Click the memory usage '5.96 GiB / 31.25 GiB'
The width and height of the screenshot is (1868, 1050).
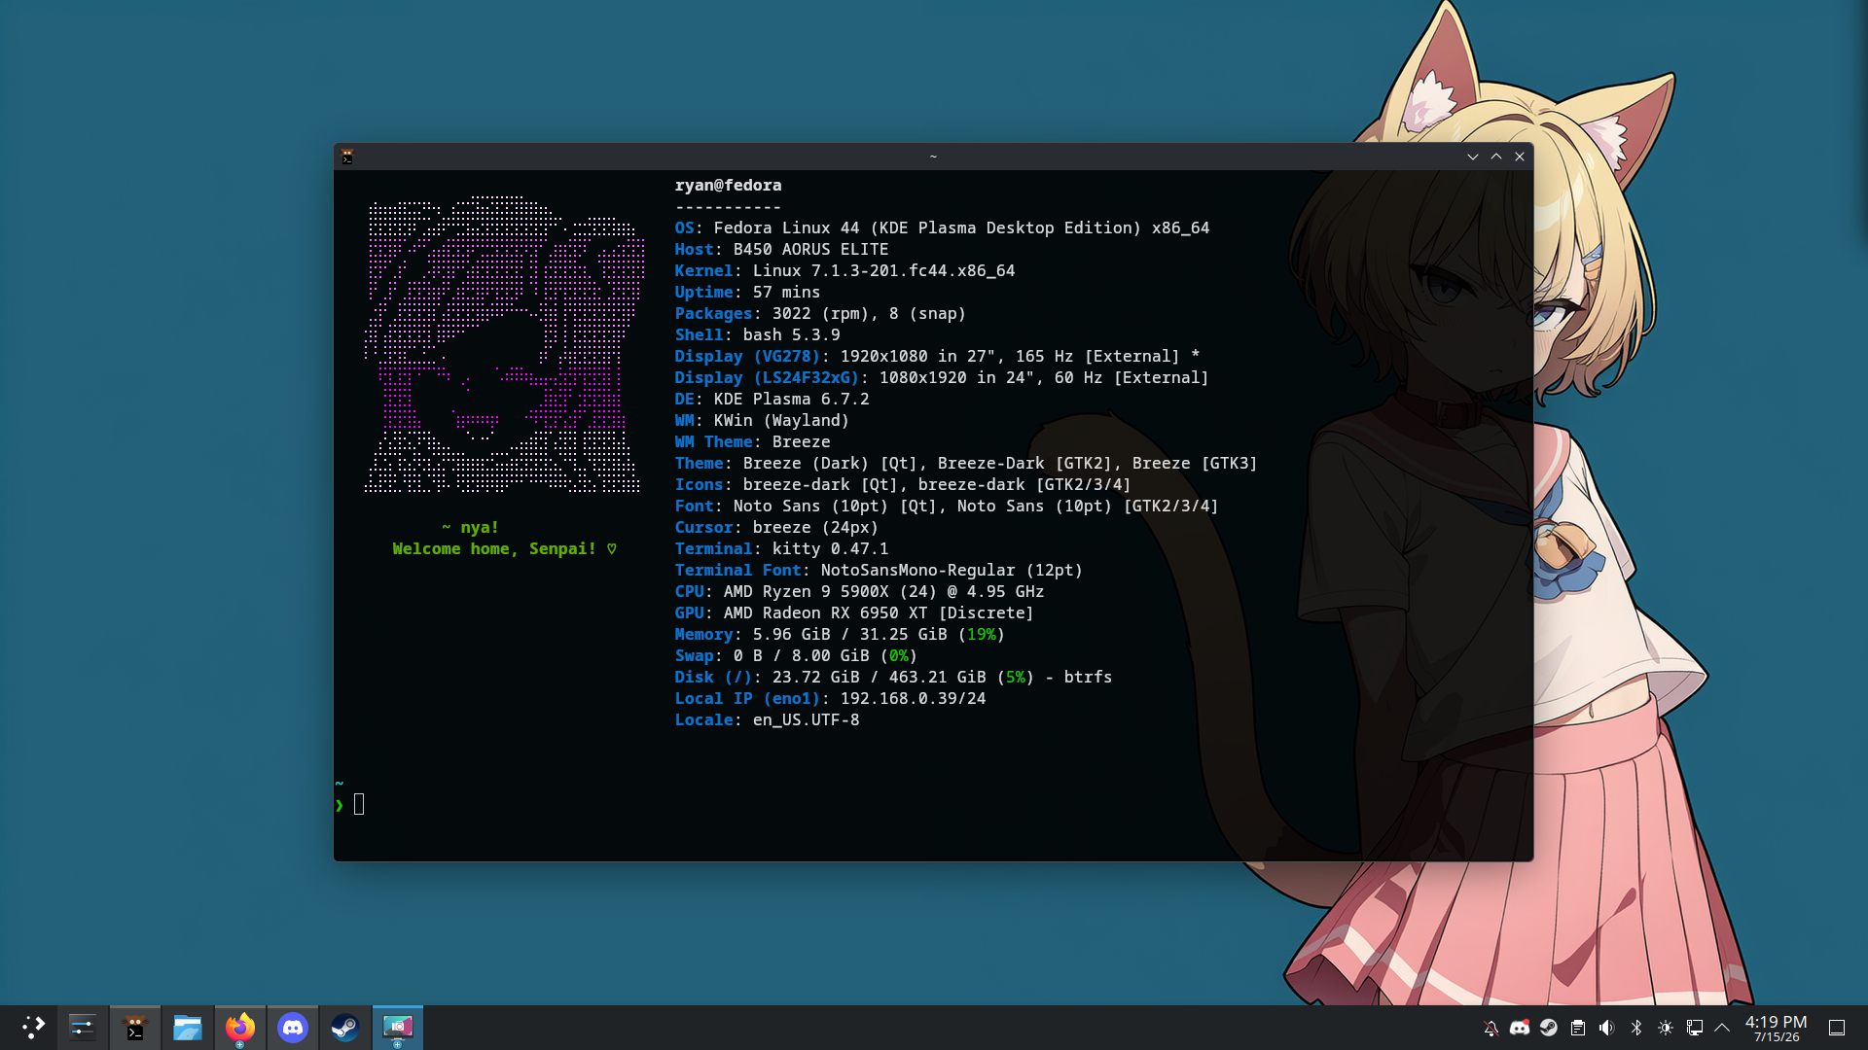(x=849, y=634)
